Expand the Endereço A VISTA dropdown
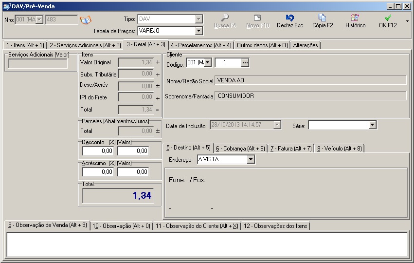414x263 pixels. point(251,160)
